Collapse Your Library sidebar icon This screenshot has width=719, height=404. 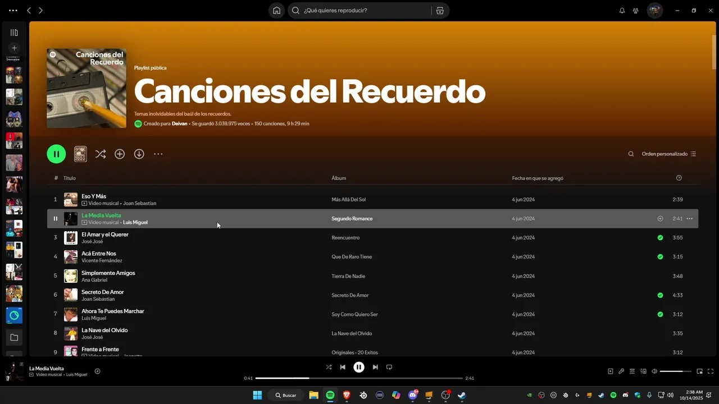tap(14, 33)
